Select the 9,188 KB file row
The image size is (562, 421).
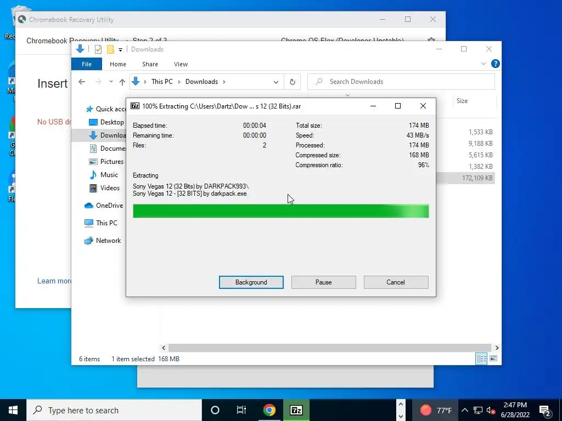465,144
